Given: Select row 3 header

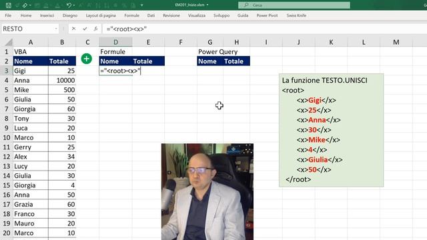Looking at the screenshot, I should point(6,71).
